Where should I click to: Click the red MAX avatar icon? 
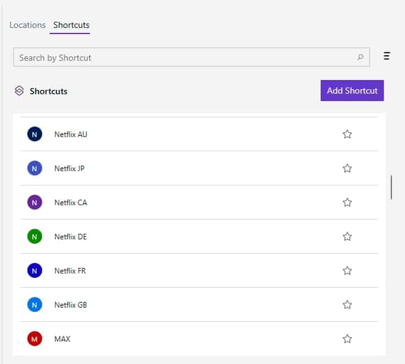pyautogui.click(x=35, y=339)
